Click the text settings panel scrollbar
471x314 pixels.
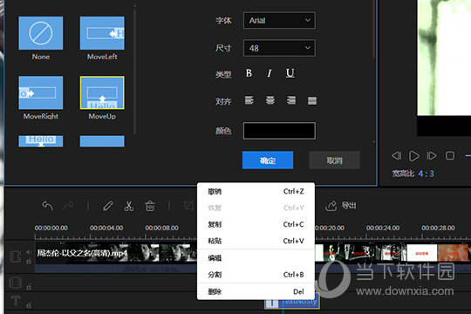pyautogui.click(x=374, y=30)
